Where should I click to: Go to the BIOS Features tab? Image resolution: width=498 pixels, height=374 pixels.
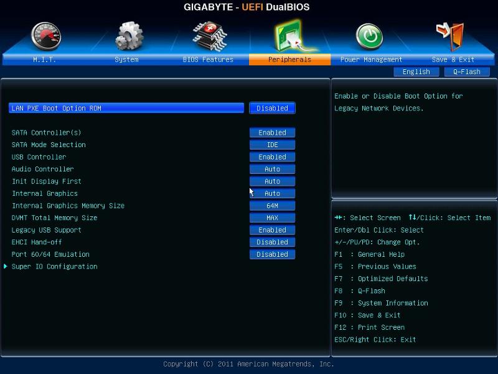tap(208, 59)
